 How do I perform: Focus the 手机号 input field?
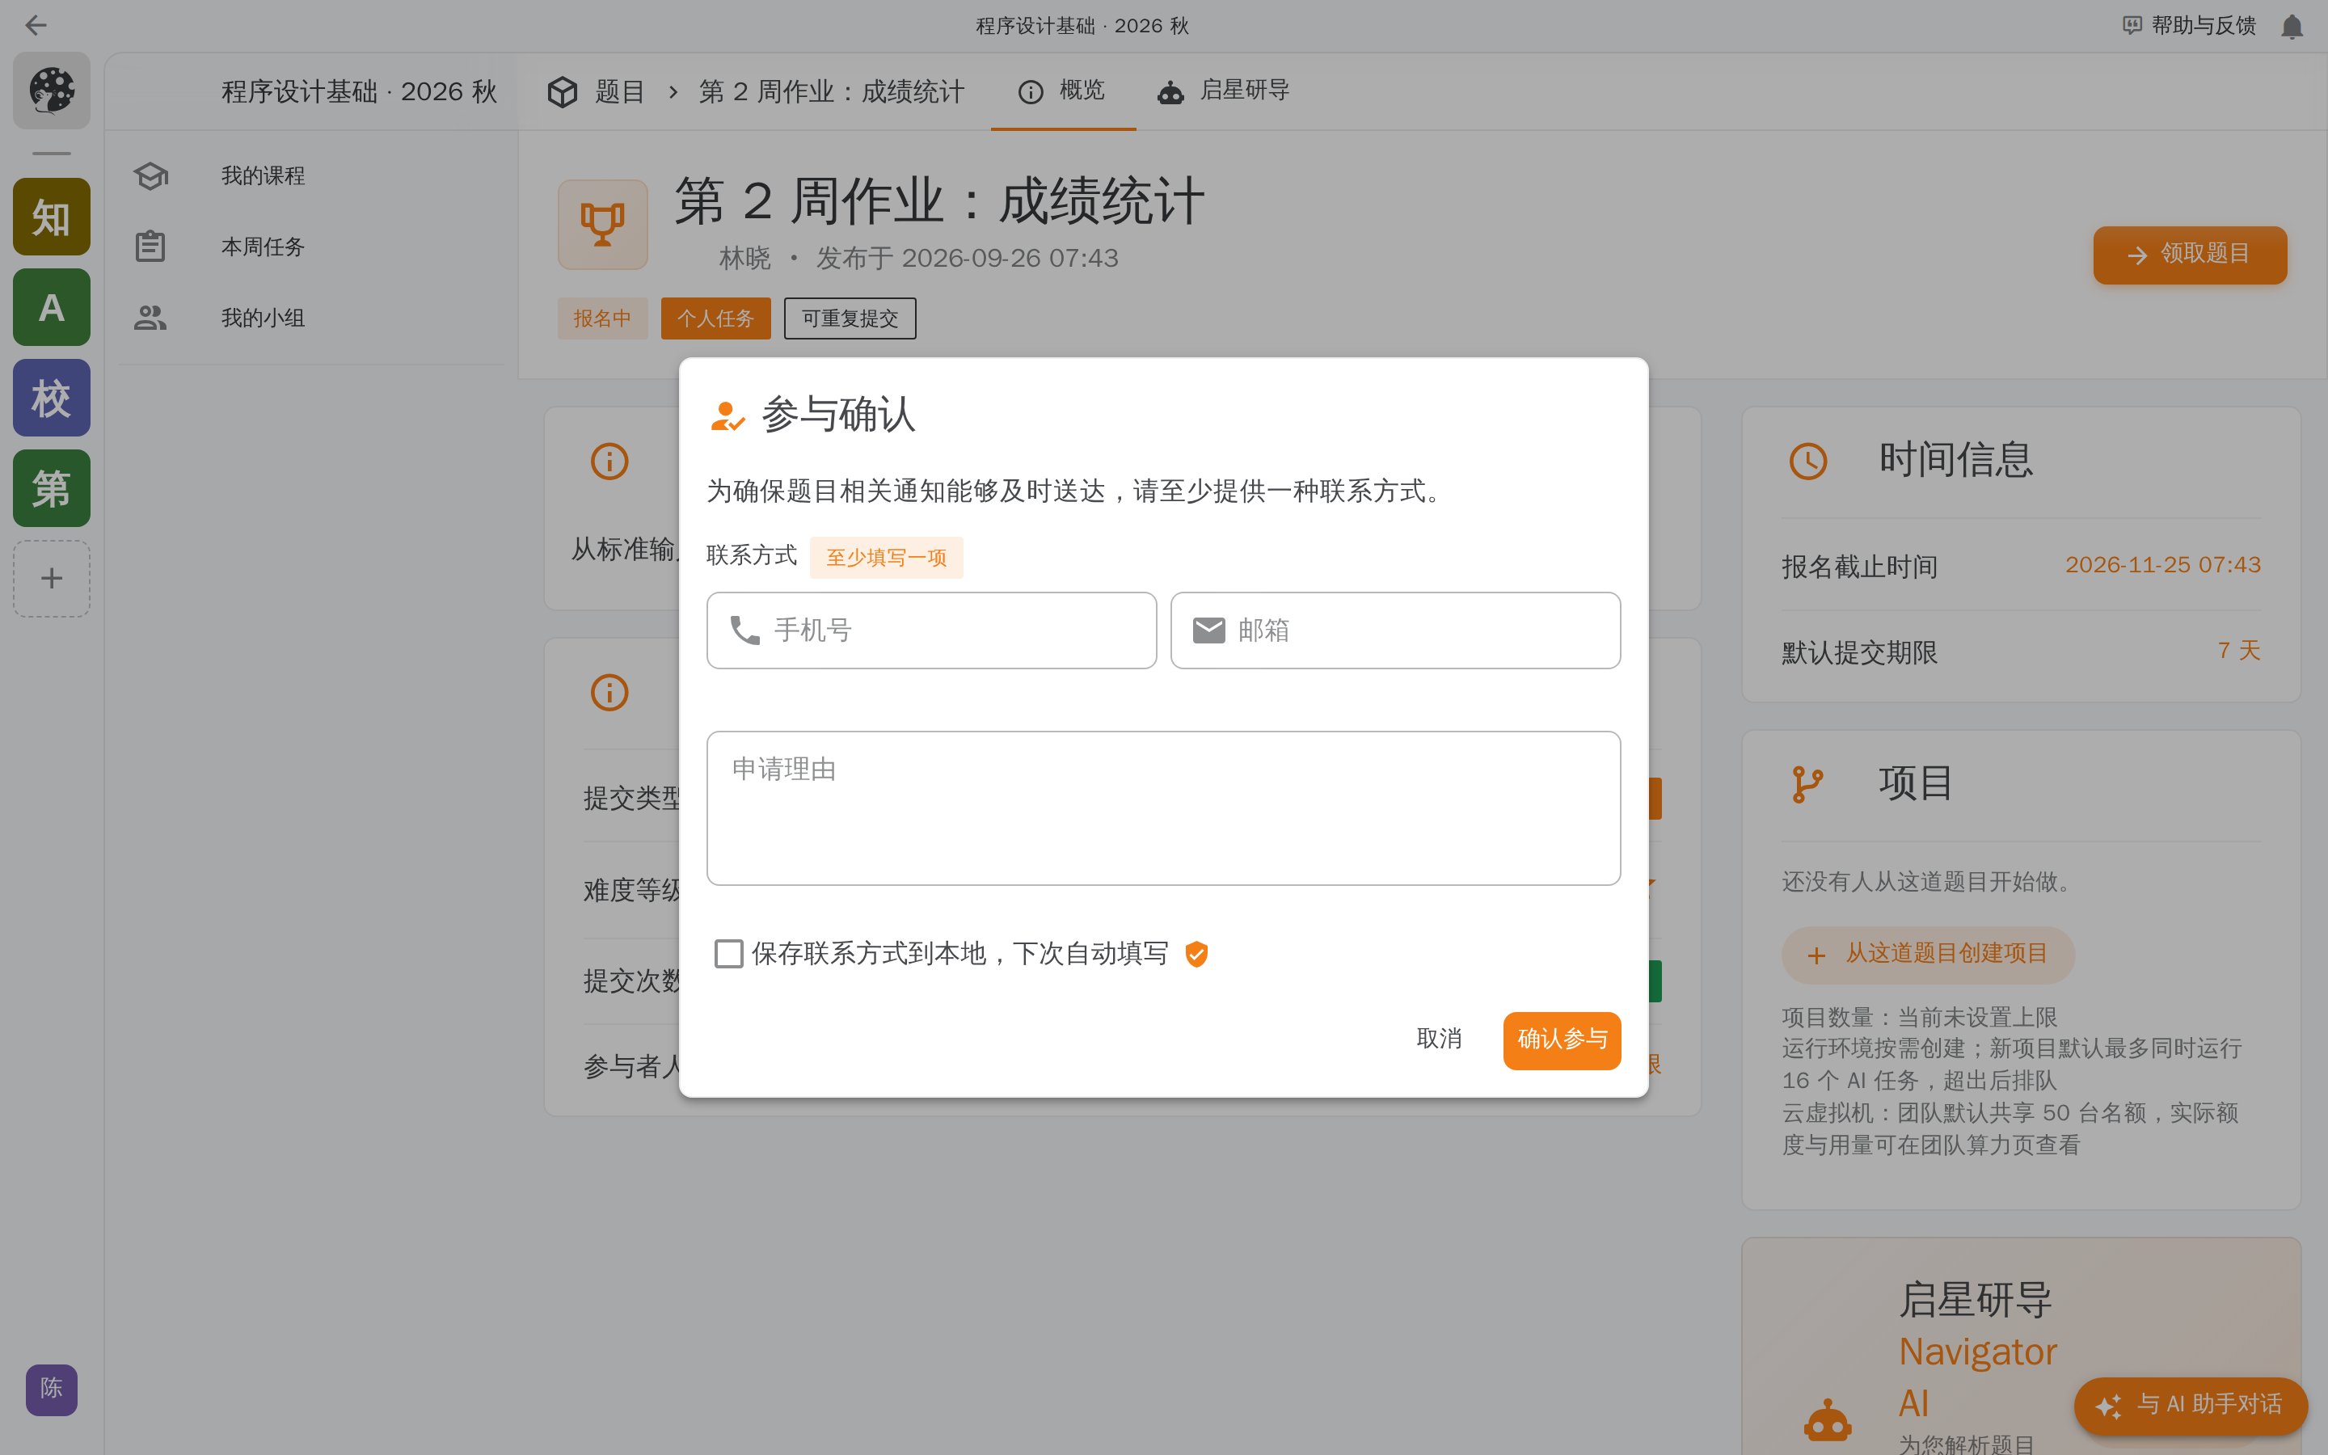tap(931, 630)
